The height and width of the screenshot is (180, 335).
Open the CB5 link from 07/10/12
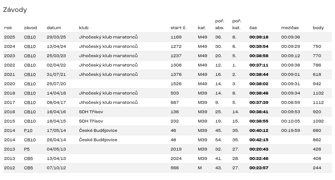[x=28, y=168]
